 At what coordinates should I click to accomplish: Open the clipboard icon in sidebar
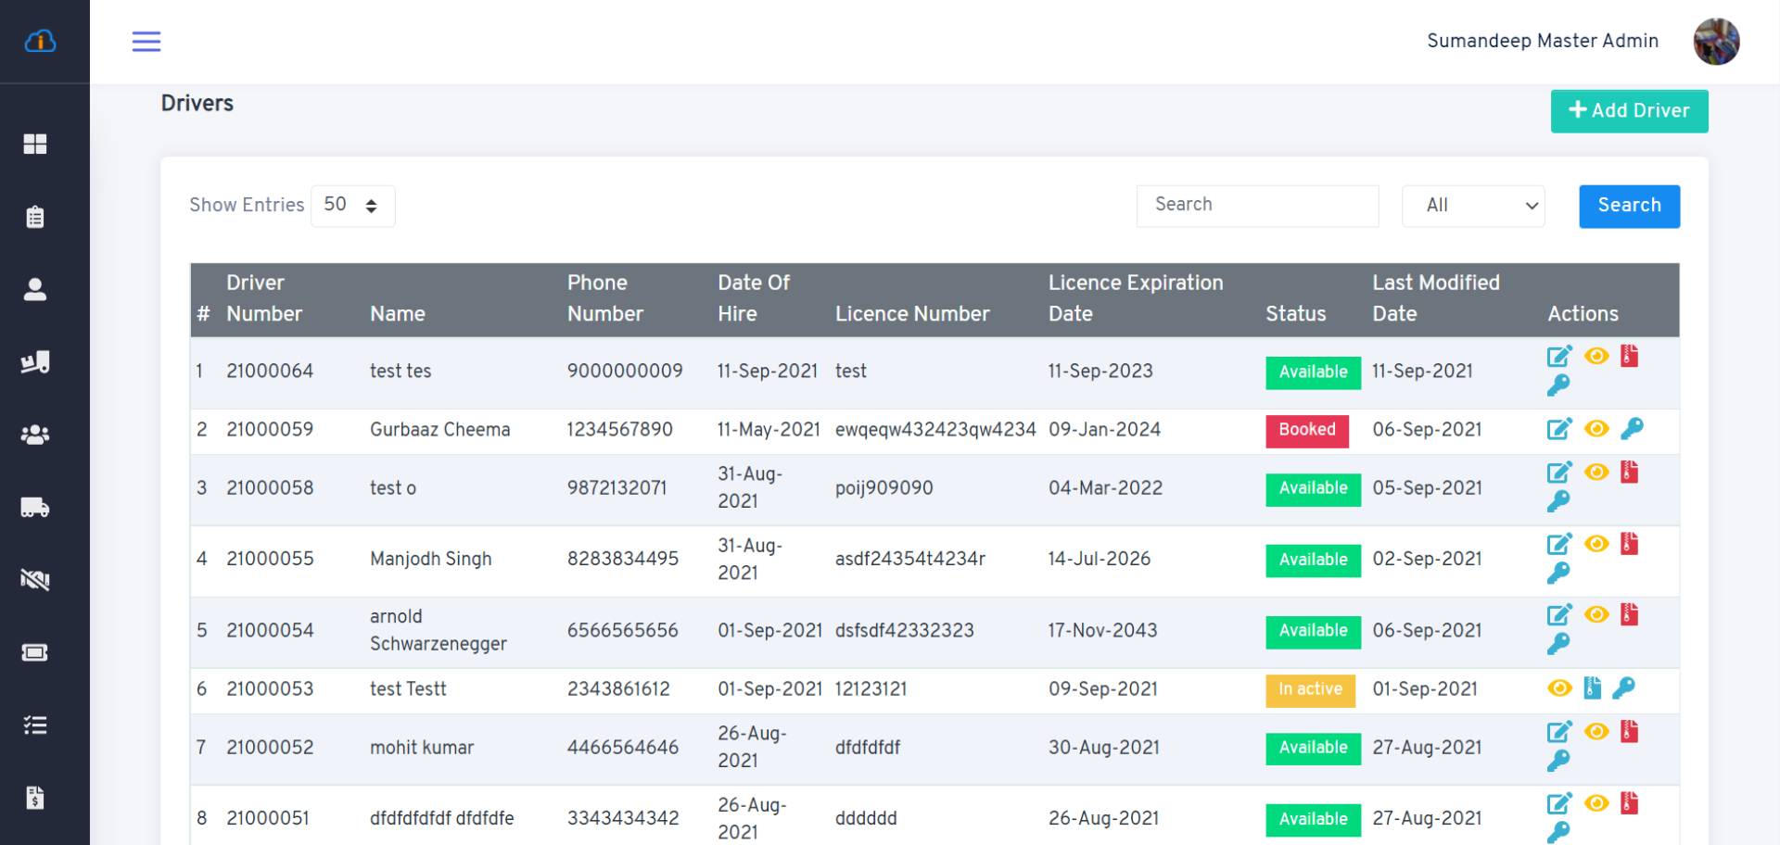[35, 217]
